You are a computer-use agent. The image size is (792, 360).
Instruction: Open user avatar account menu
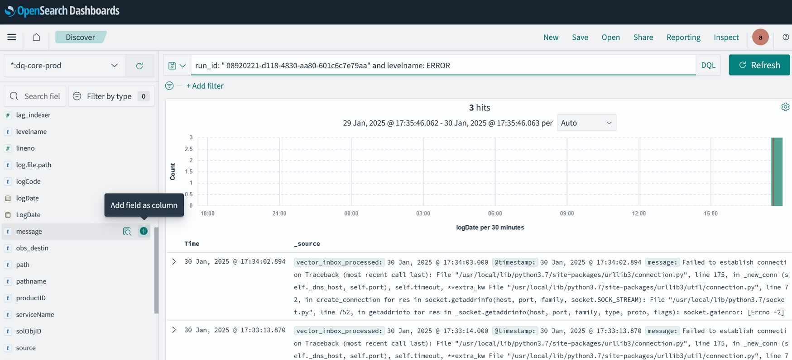click(x=760, y=37)
